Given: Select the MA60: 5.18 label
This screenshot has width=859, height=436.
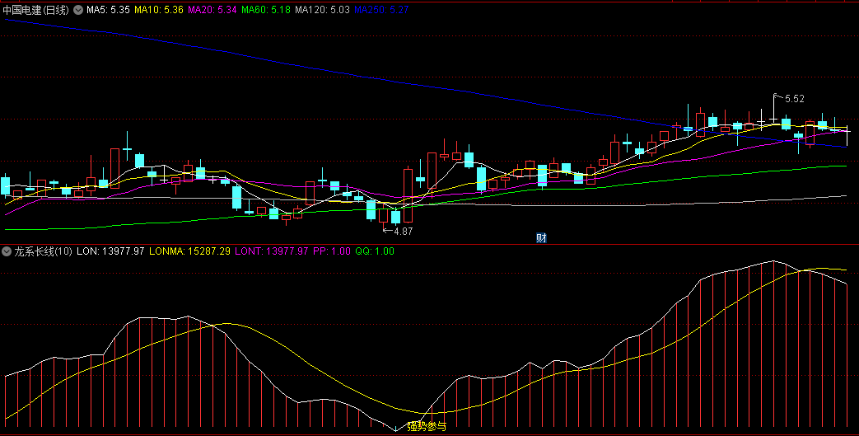Looking at the screenshot, I should pyautogui.click(x=266, y=10).
